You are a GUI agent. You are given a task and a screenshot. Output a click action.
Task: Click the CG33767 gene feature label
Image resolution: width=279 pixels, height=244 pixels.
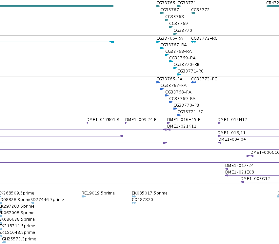(169, 10)
